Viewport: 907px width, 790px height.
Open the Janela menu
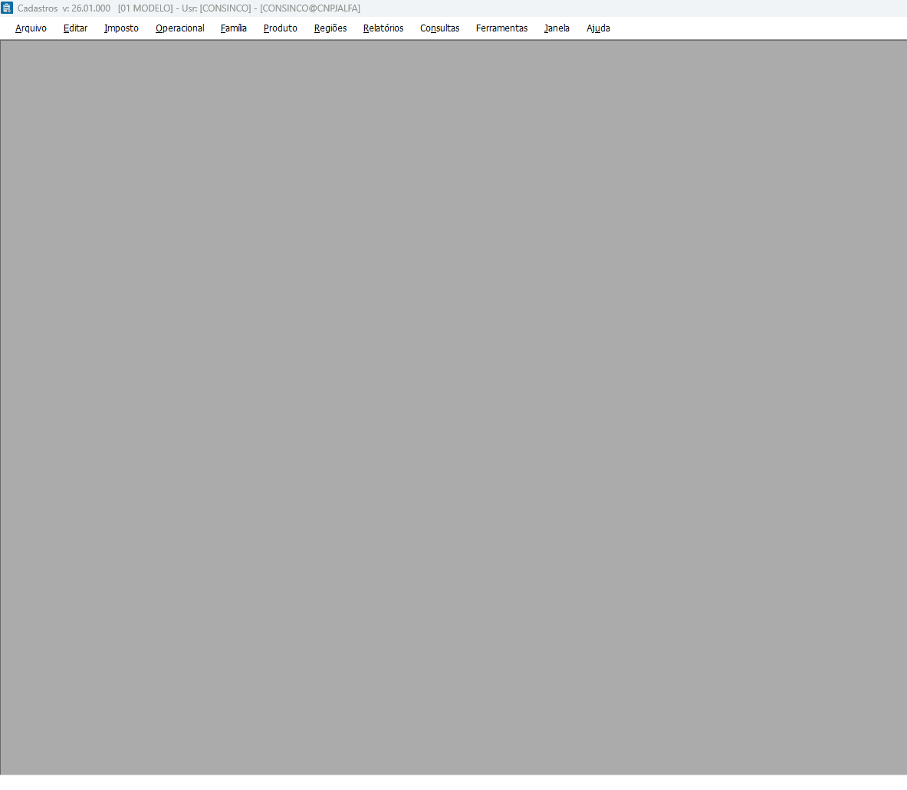click(x=557, y=28)
